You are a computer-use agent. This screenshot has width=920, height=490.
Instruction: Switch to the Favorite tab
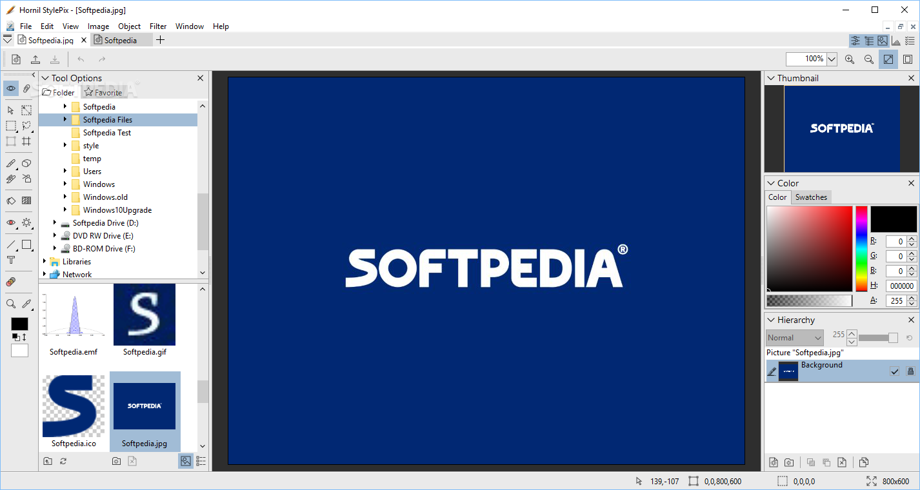click(103, 93)
